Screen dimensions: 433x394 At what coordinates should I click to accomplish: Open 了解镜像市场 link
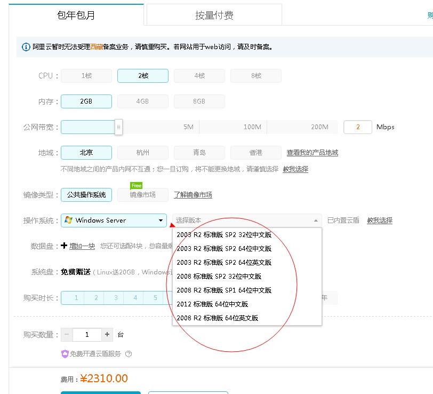[x=193, y=195]
